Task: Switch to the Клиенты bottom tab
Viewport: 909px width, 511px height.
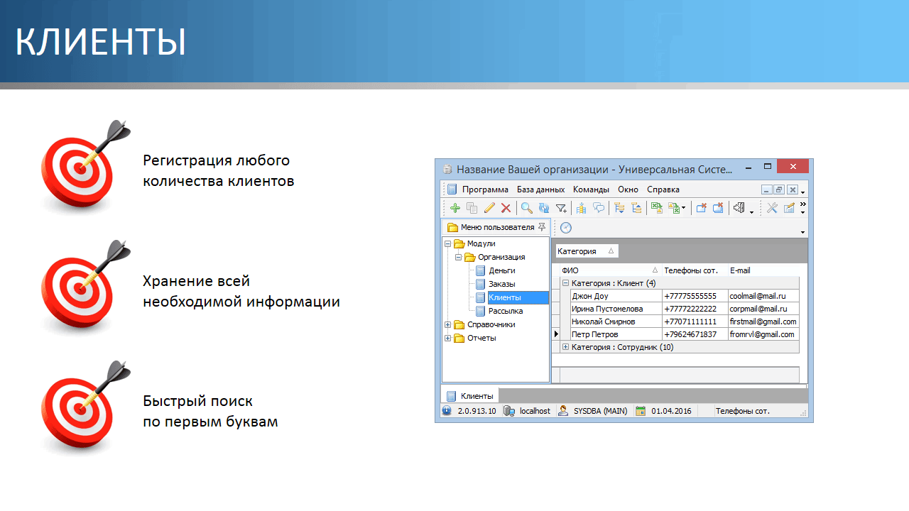Action: (x=469, y=396)
